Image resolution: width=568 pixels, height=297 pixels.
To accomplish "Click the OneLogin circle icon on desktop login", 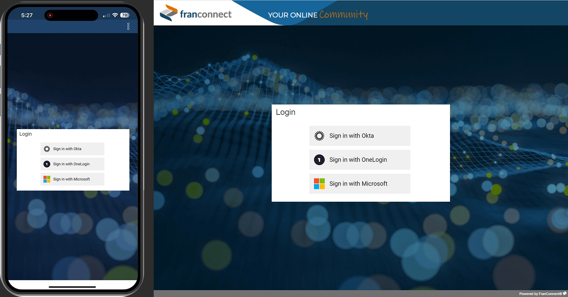I will (319, 160).
